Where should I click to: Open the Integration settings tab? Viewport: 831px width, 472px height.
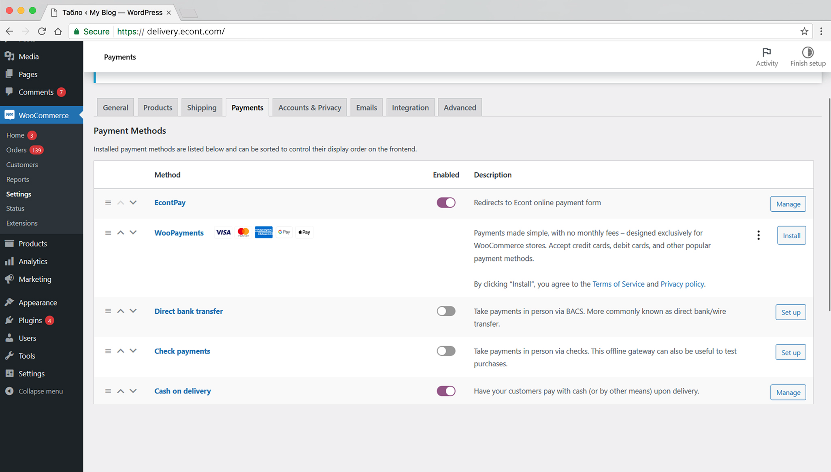pos(410,107)
